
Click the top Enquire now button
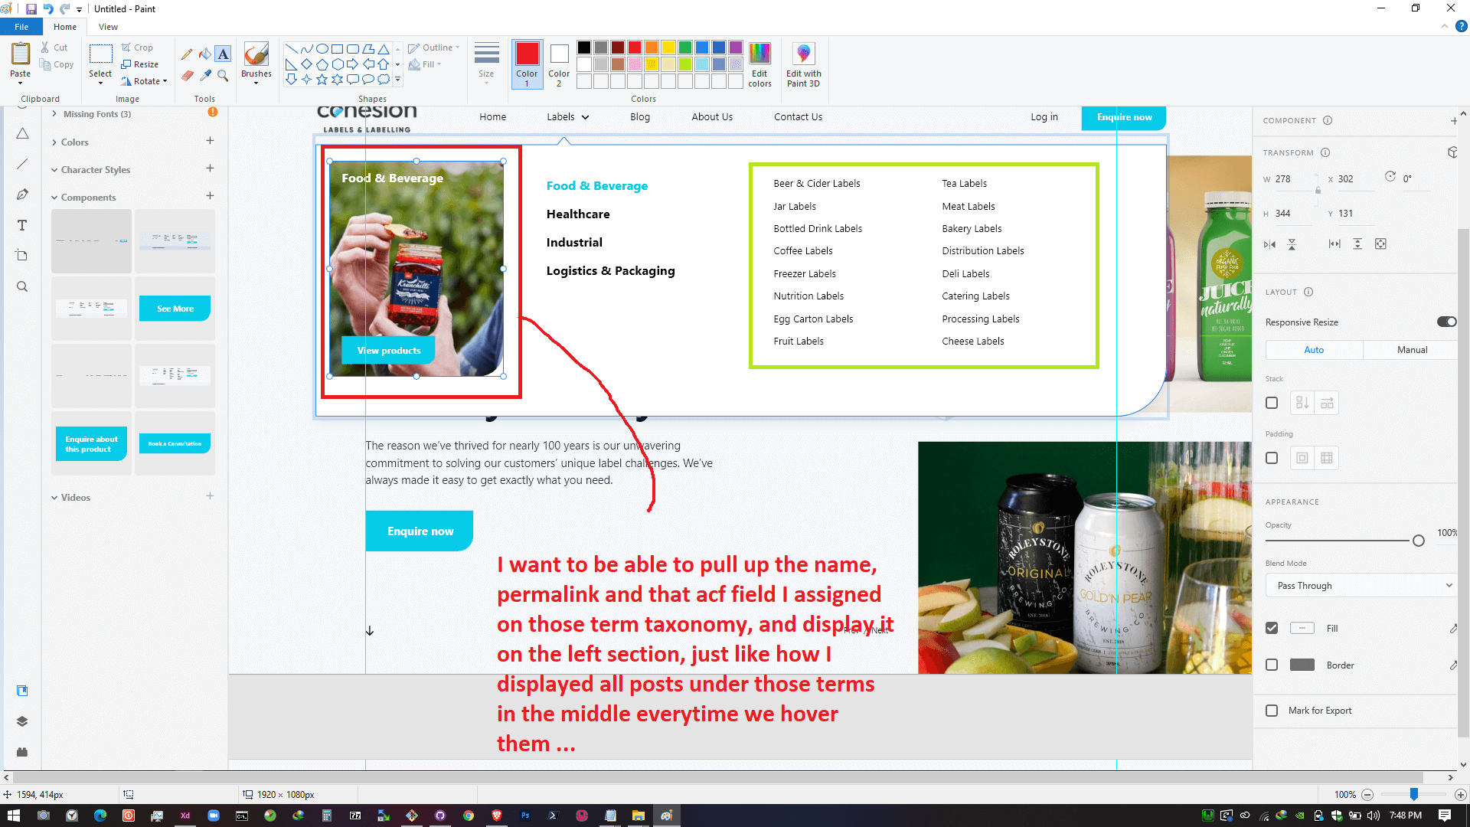(x=1124, y=117)
